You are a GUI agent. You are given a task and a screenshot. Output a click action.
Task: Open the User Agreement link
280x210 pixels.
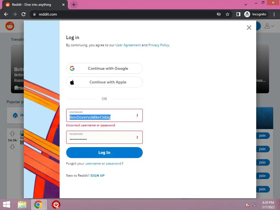[128, 45]
